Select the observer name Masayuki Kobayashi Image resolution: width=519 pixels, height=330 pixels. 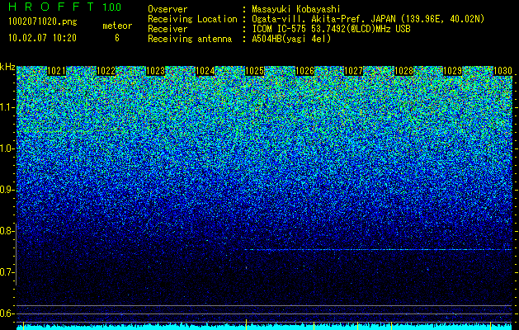tap(295, 9)
